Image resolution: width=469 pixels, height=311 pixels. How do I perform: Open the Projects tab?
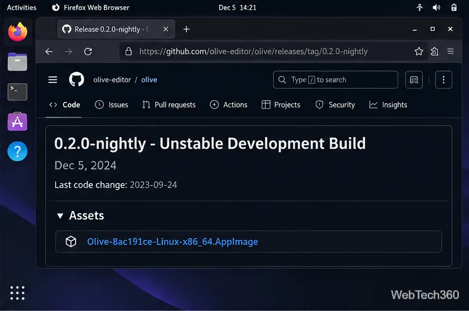281,105
